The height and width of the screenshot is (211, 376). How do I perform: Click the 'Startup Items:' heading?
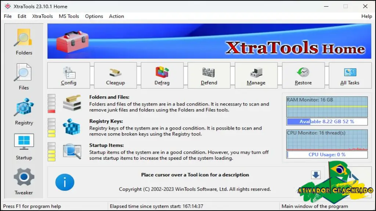(106, 145)
